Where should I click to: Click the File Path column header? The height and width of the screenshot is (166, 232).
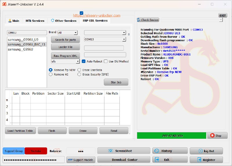[x=112, y=93]
